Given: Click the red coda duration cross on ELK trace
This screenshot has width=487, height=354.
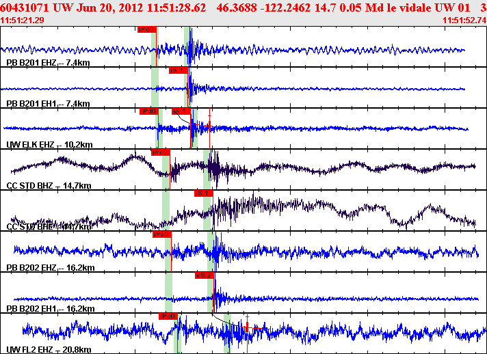Looking at the screenshot, I should point(210,125).
